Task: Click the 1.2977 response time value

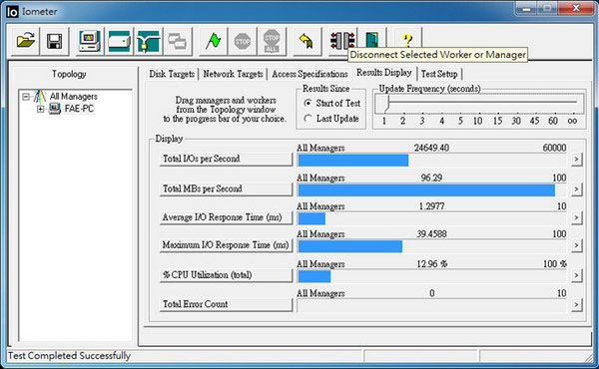Action: coord(431,206)
